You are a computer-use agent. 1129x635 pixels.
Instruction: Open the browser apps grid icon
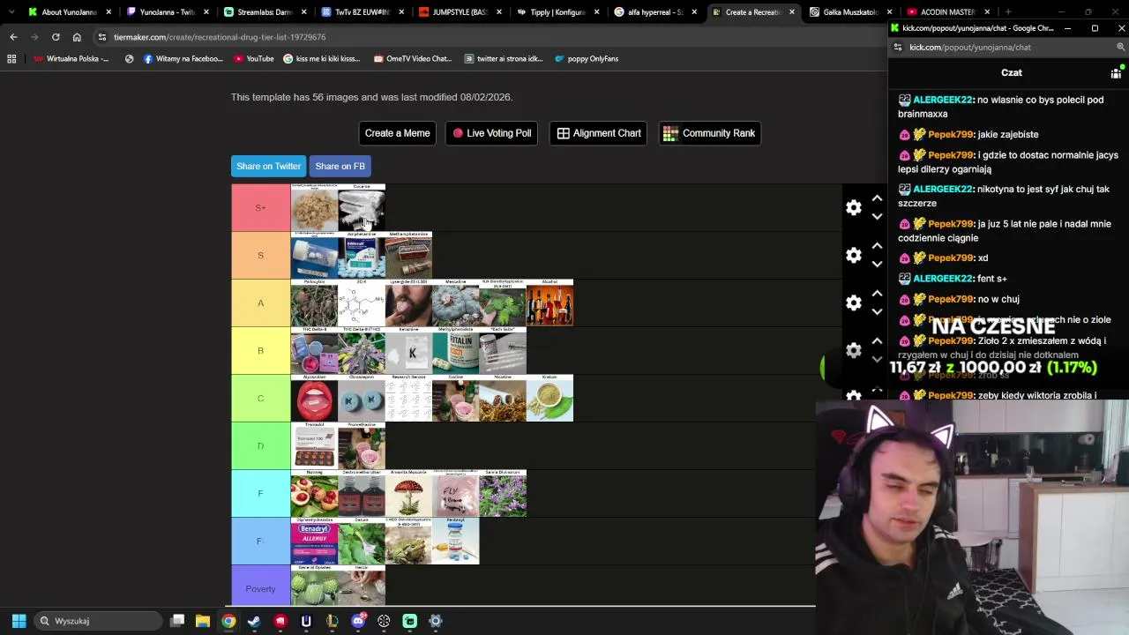(x=11, y=59)
